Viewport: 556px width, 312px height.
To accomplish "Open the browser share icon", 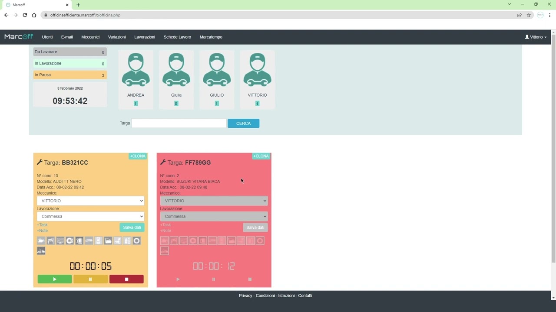I will point(519,15).
